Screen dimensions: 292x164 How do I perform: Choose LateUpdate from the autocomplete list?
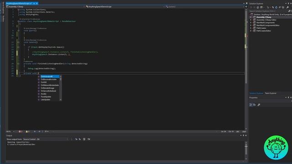point(49,100)
